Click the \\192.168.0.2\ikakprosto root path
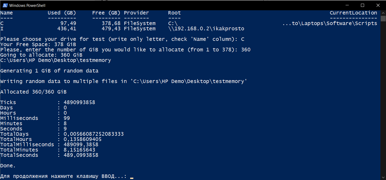Viewport: 386px width, 180px height. click(x=206, y=28)
